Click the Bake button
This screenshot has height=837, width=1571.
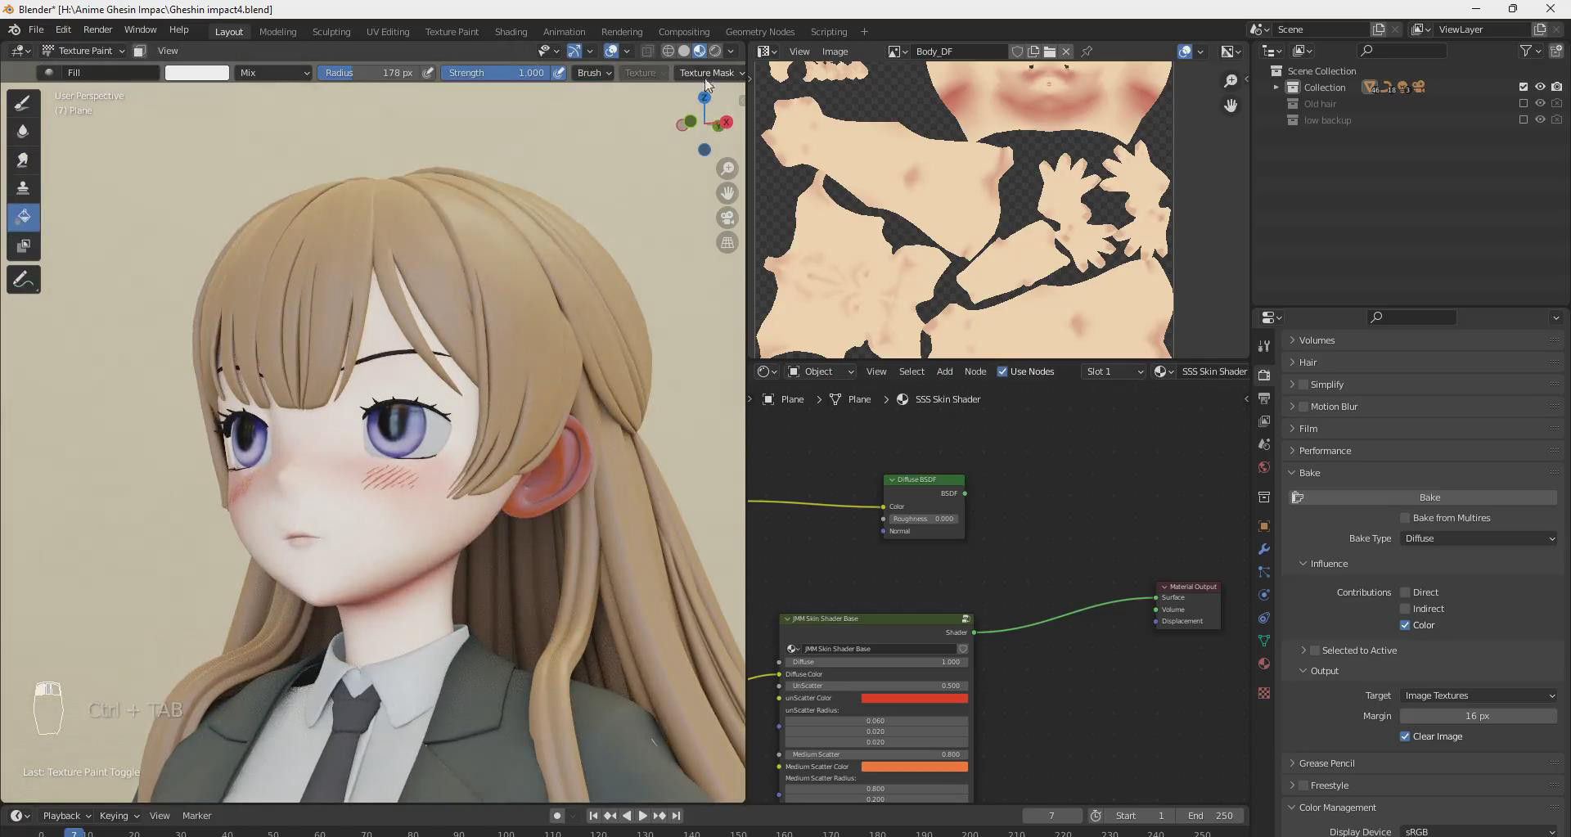click(1429, 497)
